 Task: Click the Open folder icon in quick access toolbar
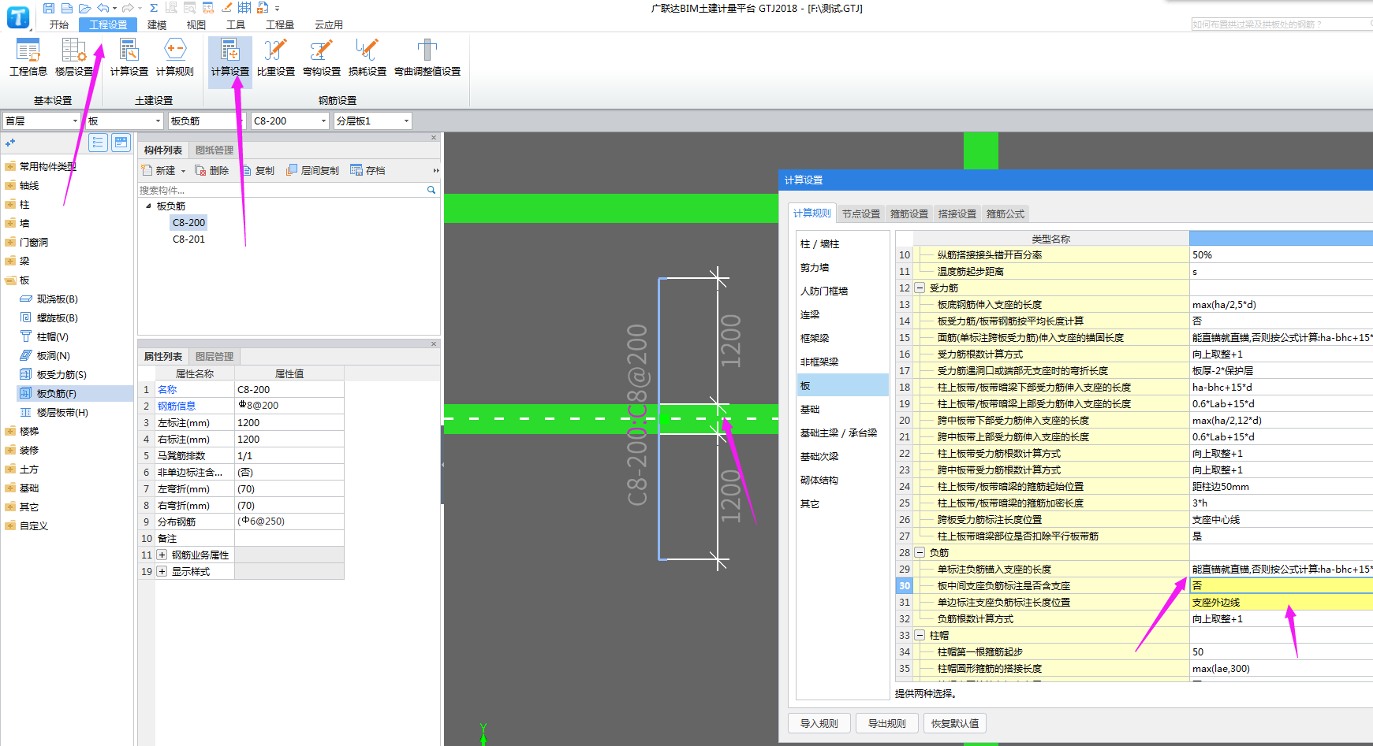tap(84, 8)
